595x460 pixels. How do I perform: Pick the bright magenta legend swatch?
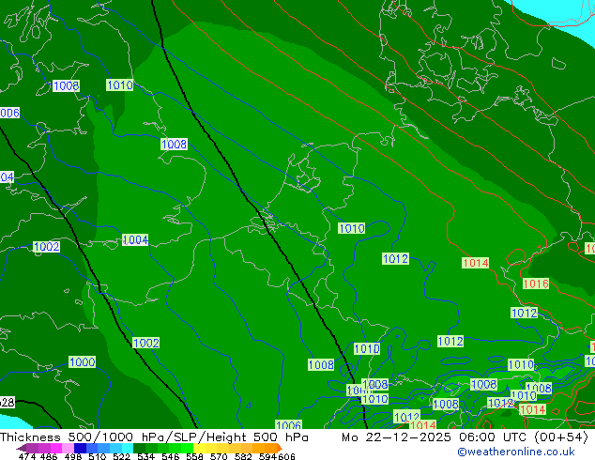pyautogui.click(x=56, y=448)
